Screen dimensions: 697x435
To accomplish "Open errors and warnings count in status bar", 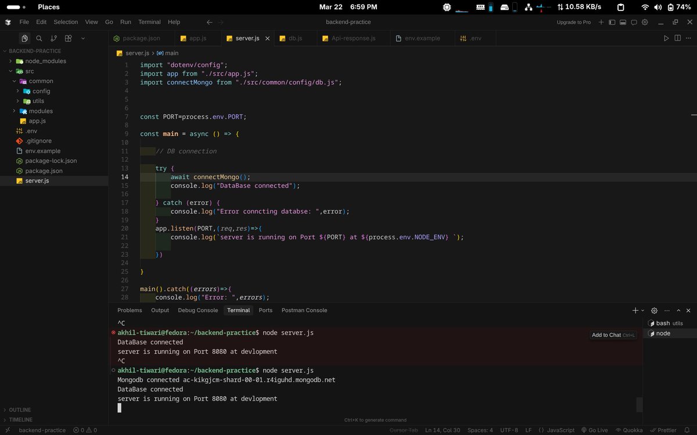I will 85,430.
